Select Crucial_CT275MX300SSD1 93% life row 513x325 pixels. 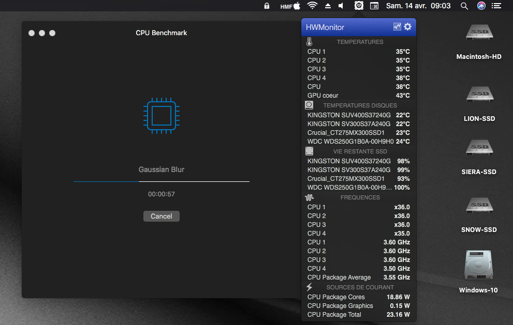click(359, 179)
